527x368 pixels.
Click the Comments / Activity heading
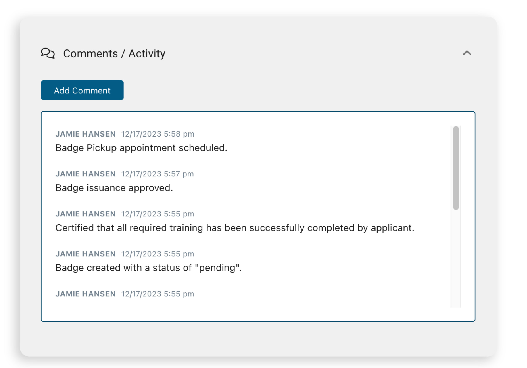point(114,53)
